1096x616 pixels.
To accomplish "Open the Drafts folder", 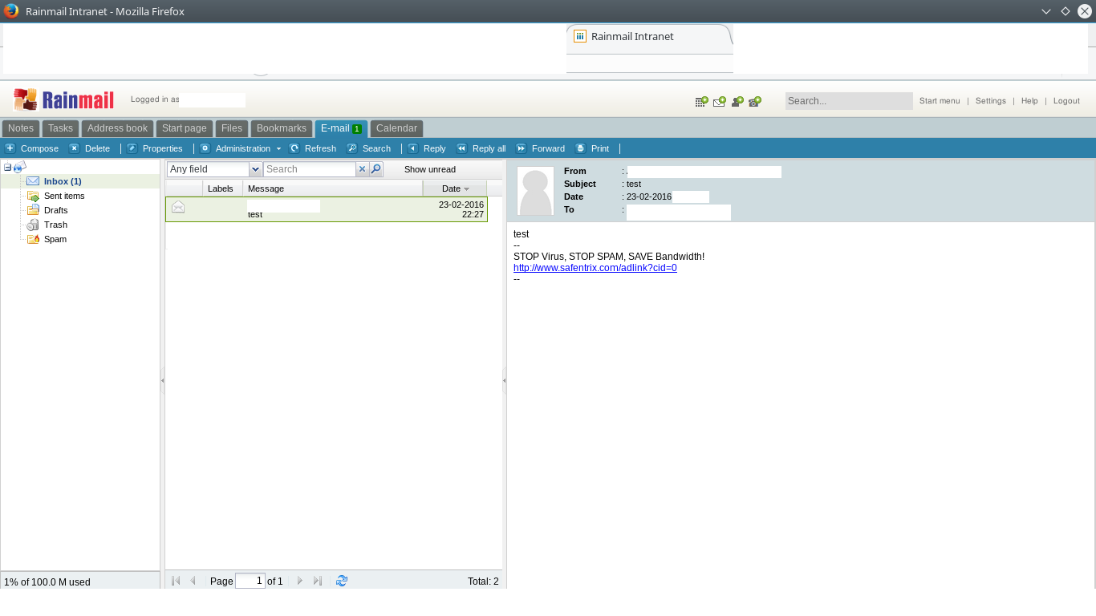I will (56, 210).
